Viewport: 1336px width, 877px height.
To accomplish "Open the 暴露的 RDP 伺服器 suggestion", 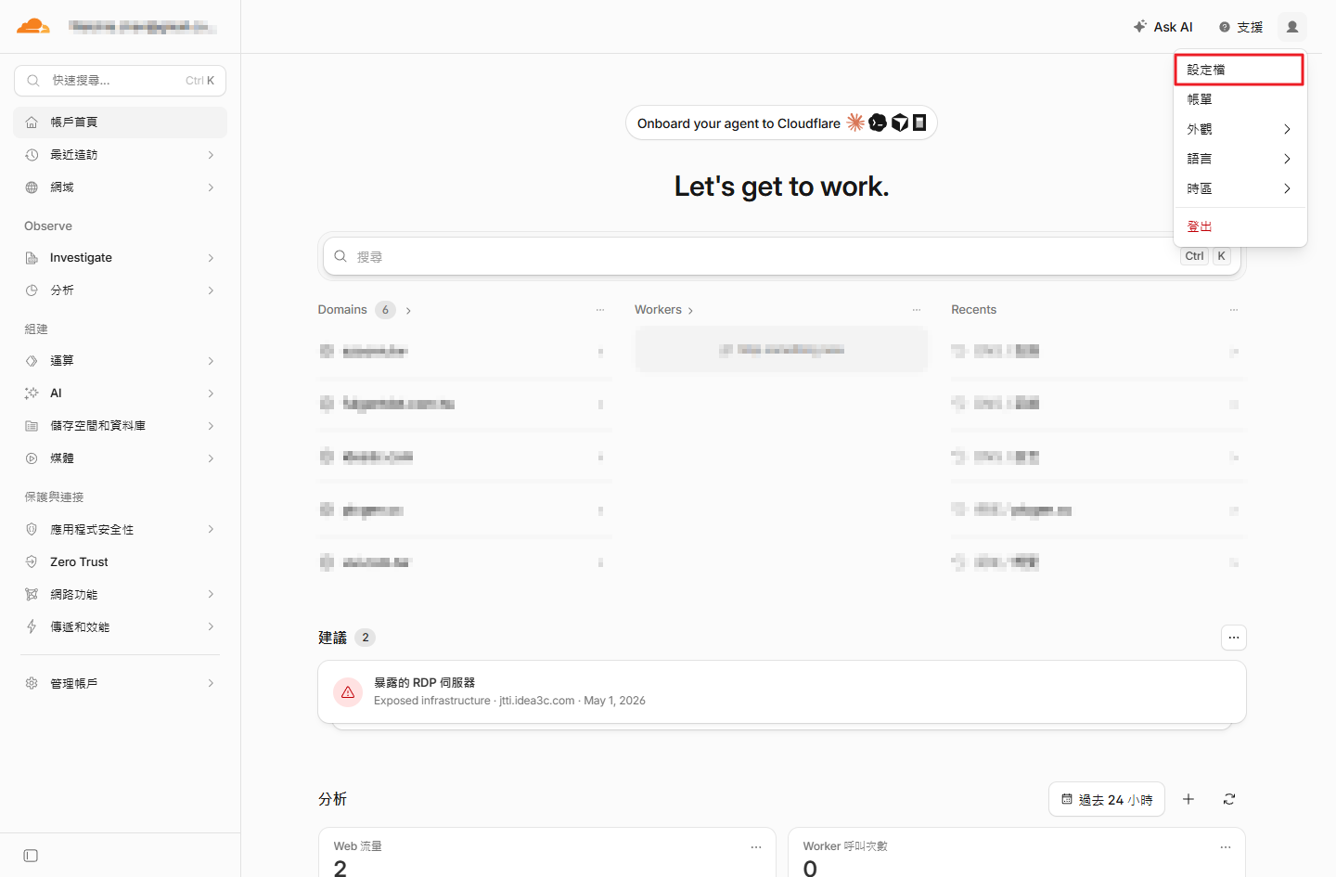I will click(781, 691).
